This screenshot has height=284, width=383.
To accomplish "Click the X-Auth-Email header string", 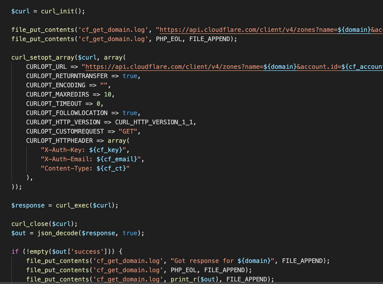I will tap(91, 159).
